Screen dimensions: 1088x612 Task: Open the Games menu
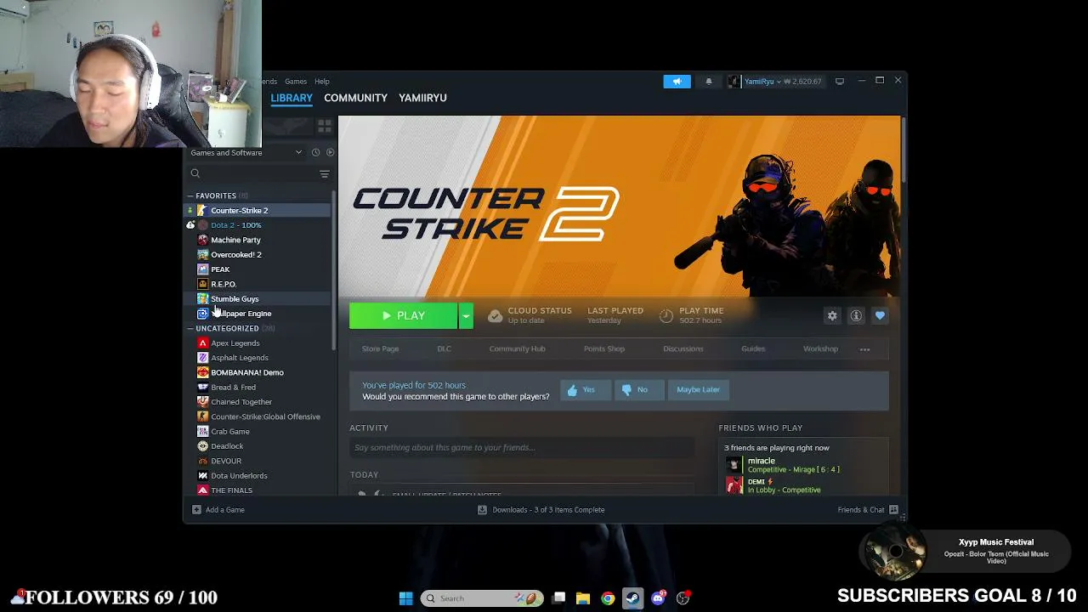tap(296, 82)
